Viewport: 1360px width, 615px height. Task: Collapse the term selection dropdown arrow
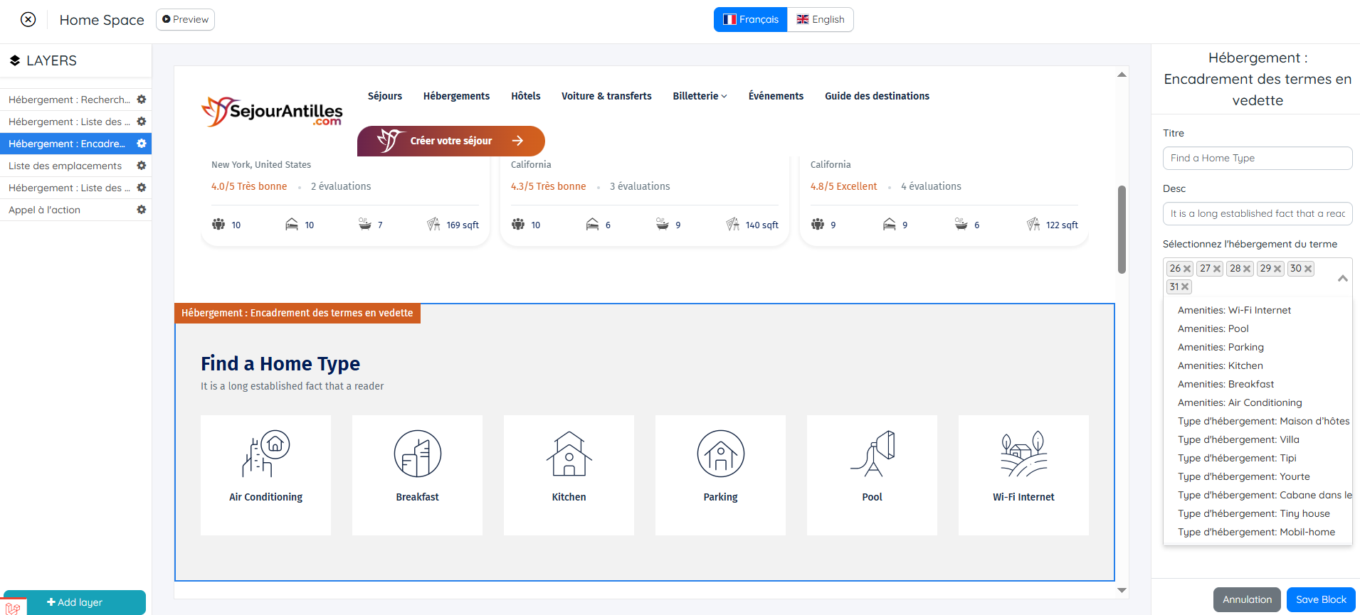[1342, 278]
